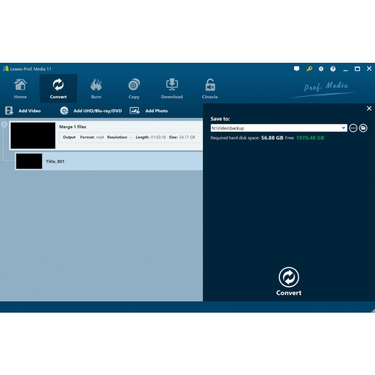Click the 56.88 GB required space value
The width and height of the screenshot is (375, 375).
272,138
